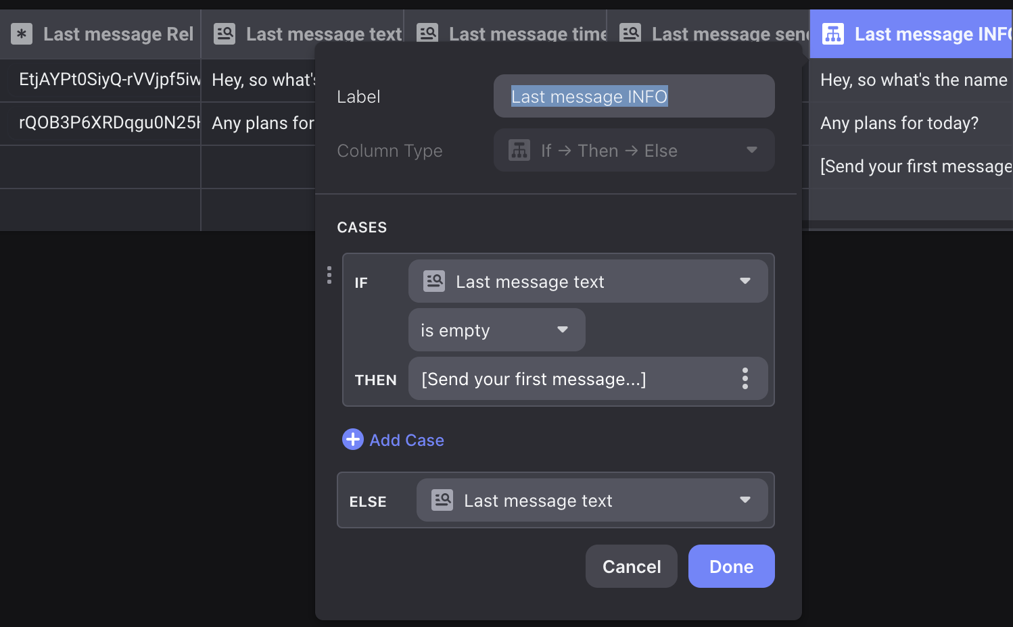Click the Last message INFO if-then-else icon
The height and width of the screenshot is (627, 1013).
(833, 34)
